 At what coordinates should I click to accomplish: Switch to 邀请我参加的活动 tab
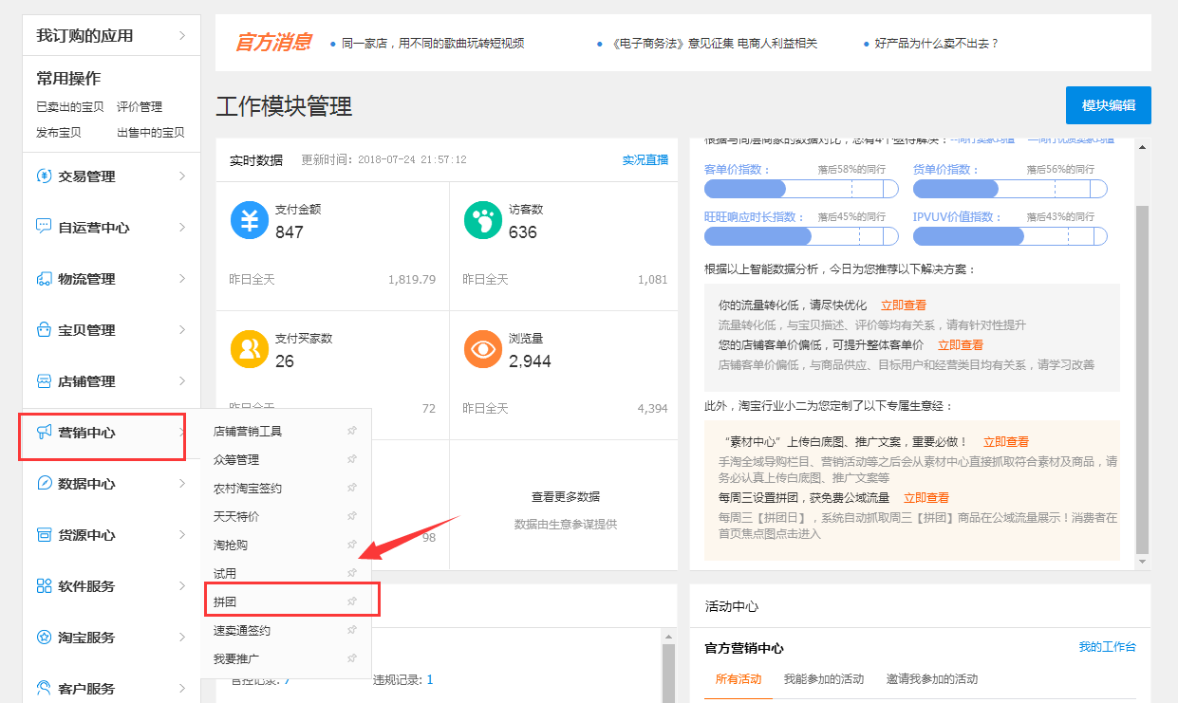[932, 679]
